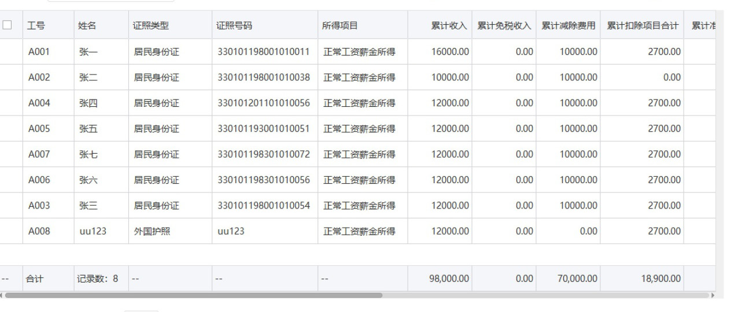Click the 累计免税收入 column header
Viewport: 734px width, 312px height.
click(x=504, y=26)
